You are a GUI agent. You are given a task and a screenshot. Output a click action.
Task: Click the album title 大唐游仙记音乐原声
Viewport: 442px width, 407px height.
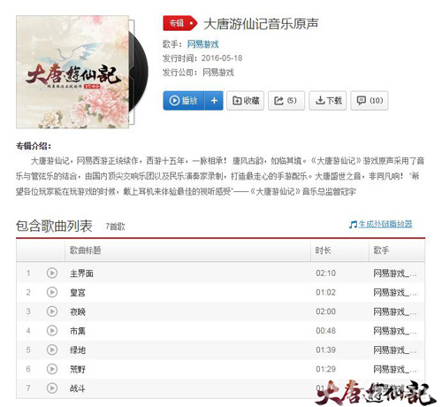[x=261, y=24]
